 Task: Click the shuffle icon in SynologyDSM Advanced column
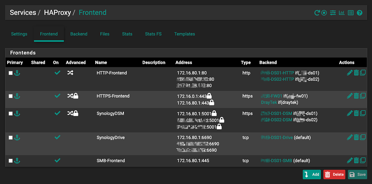coord(70,113)
